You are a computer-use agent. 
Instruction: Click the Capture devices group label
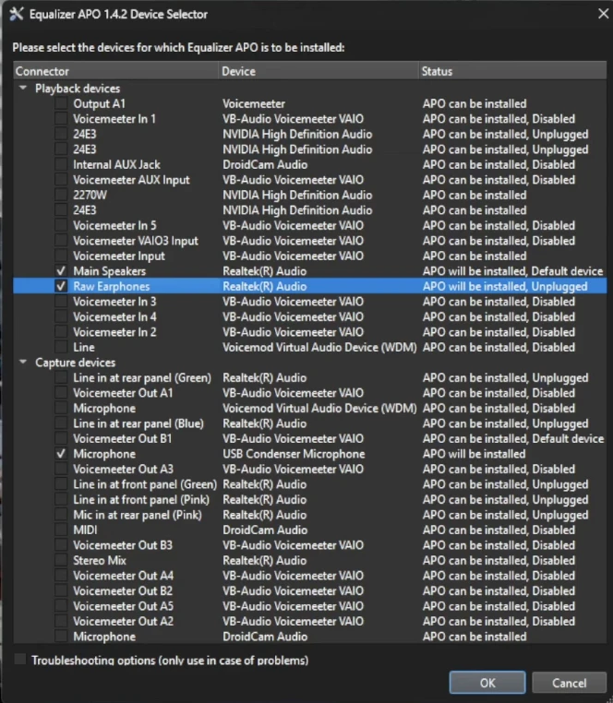click(76, 363)
